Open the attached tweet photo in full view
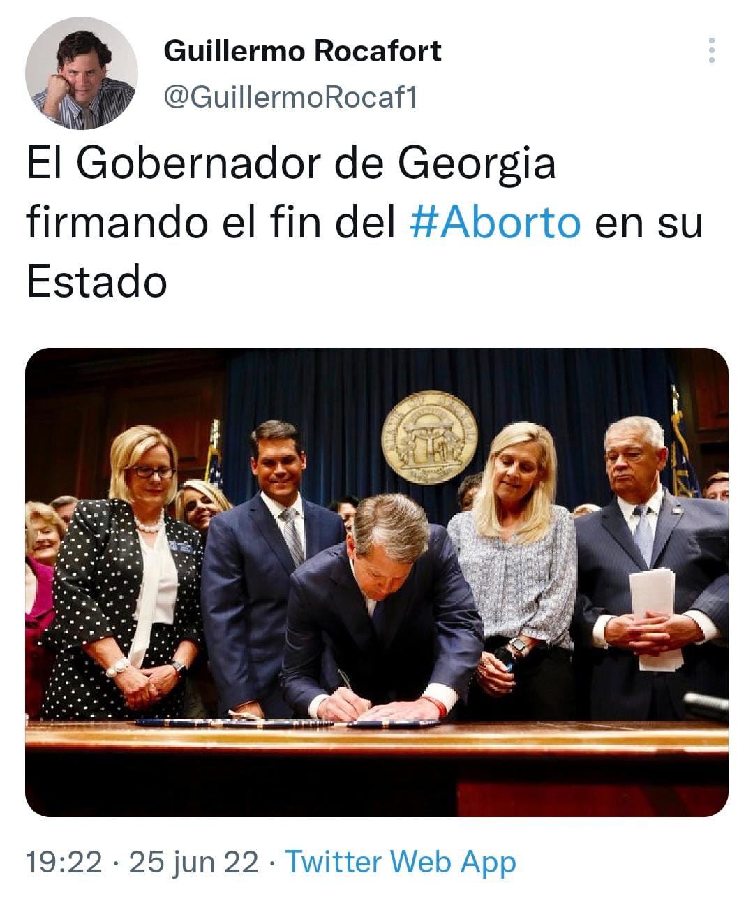 point(377,583)
